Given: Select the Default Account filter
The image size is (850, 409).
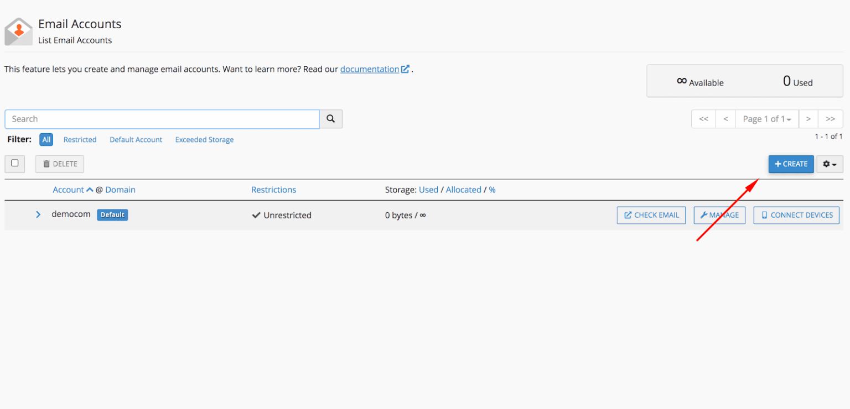Looking at the screenshot, I should [x=136, y=139].
